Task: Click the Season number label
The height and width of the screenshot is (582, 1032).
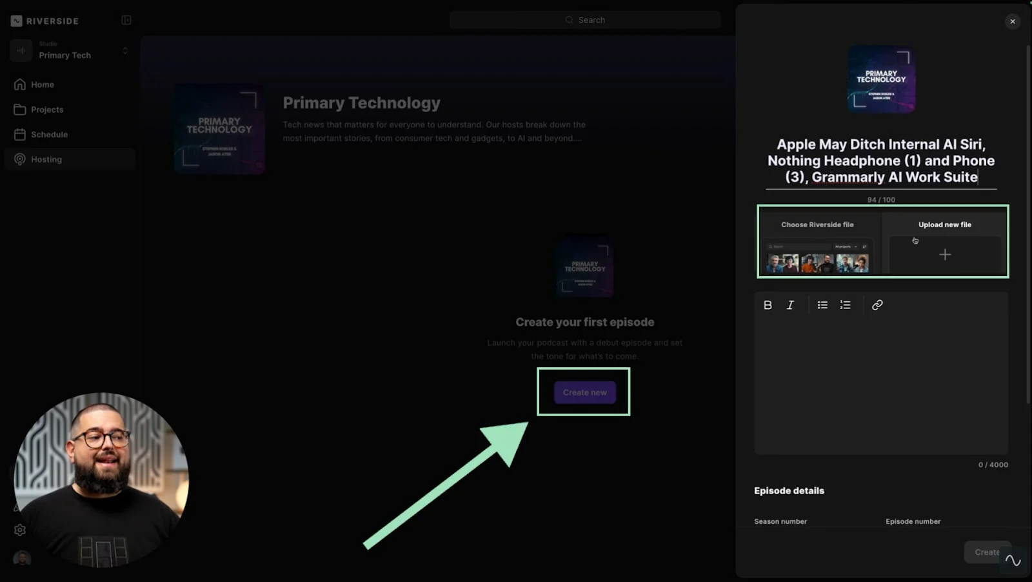Action: pyautogui.click(x=780, y=521)
